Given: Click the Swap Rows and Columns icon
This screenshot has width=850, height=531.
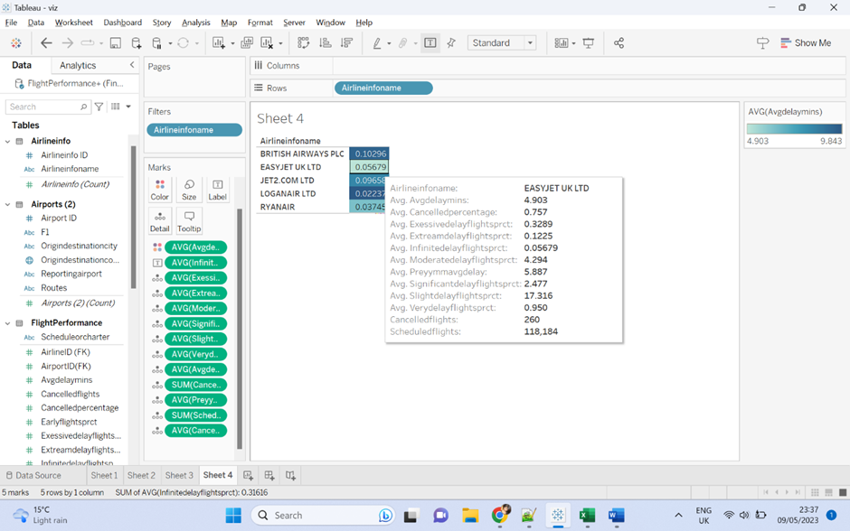Looking at the screenshot, I should 302,42.
